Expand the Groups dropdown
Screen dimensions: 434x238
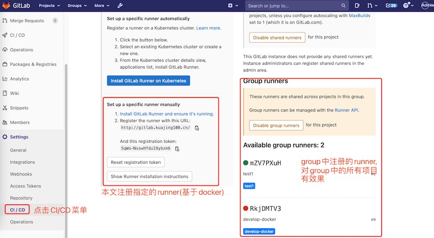77,5
